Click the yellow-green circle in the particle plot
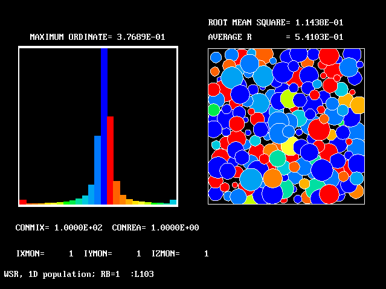Screen dimensions: 386x289 (x=288, y=98)
